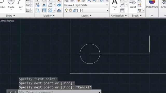166x93 pixels.
Task: Open the Block Editor icon beside Insert
Action: pos(140,5)
